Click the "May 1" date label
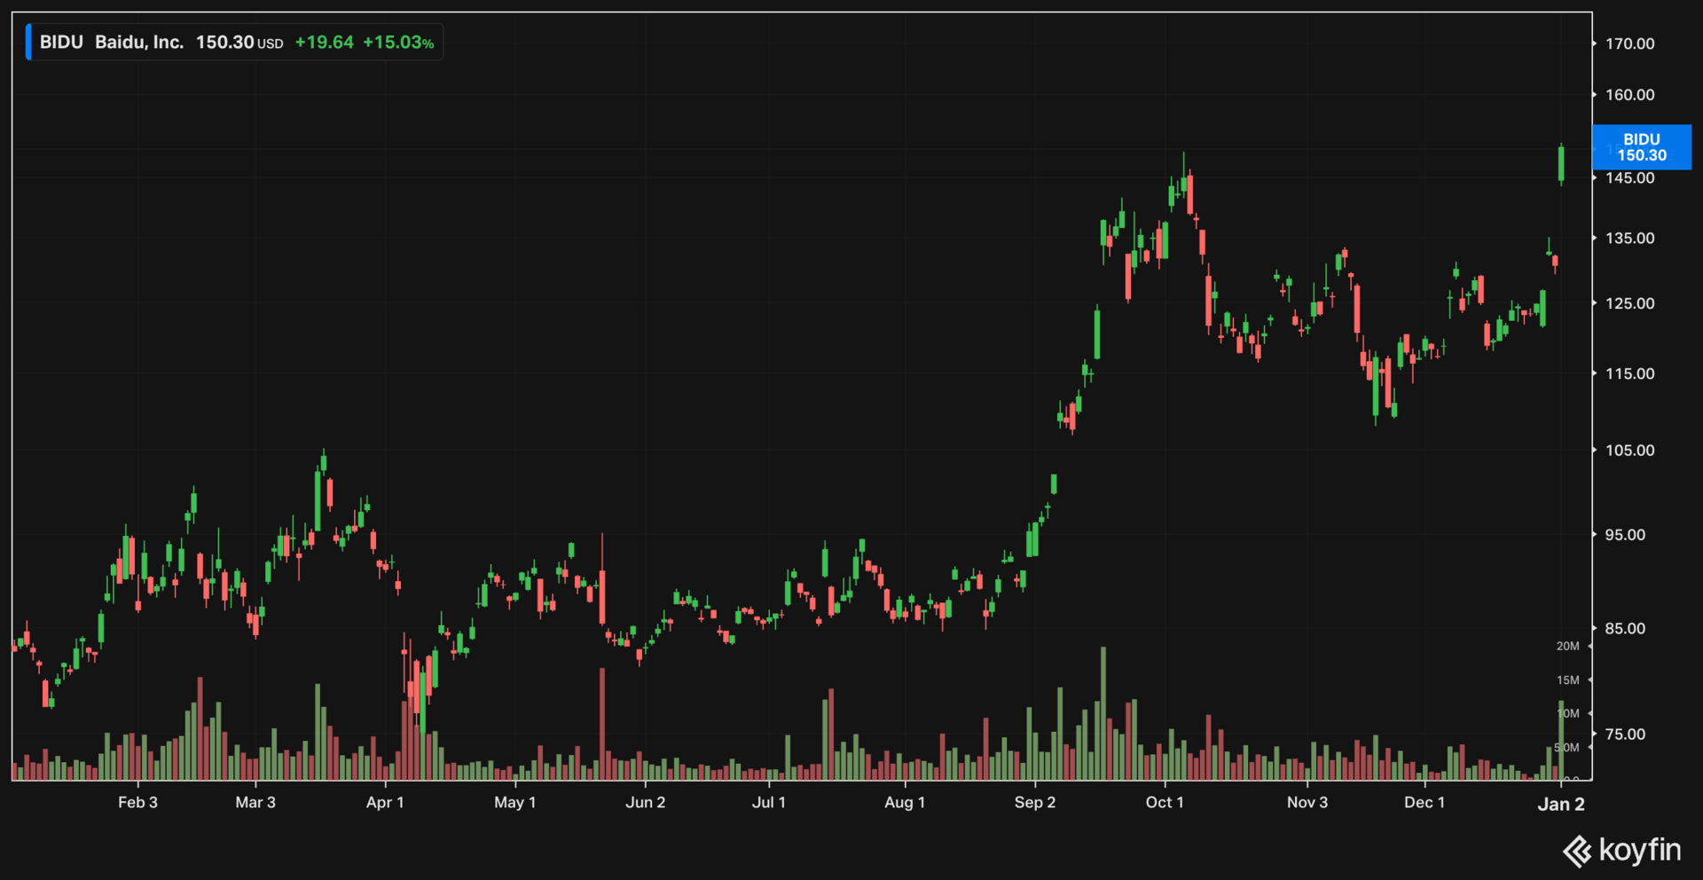The width and height of the screenshot is (1703, 880). tap(515, 803)
